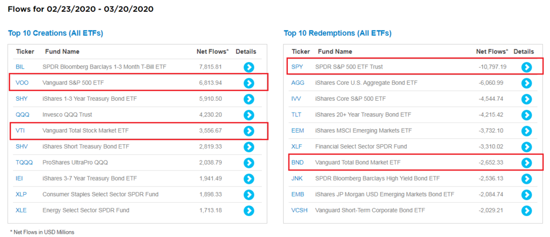Open details arrow for EEM row

(526, 131)
